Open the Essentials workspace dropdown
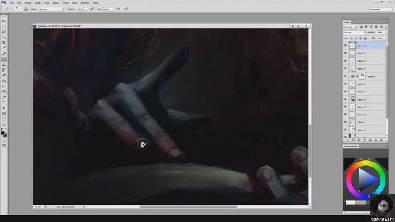 pyautogui.click(x=381, y=9)
